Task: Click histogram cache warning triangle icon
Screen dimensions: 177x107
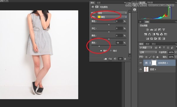Action: tap(170, 7)
